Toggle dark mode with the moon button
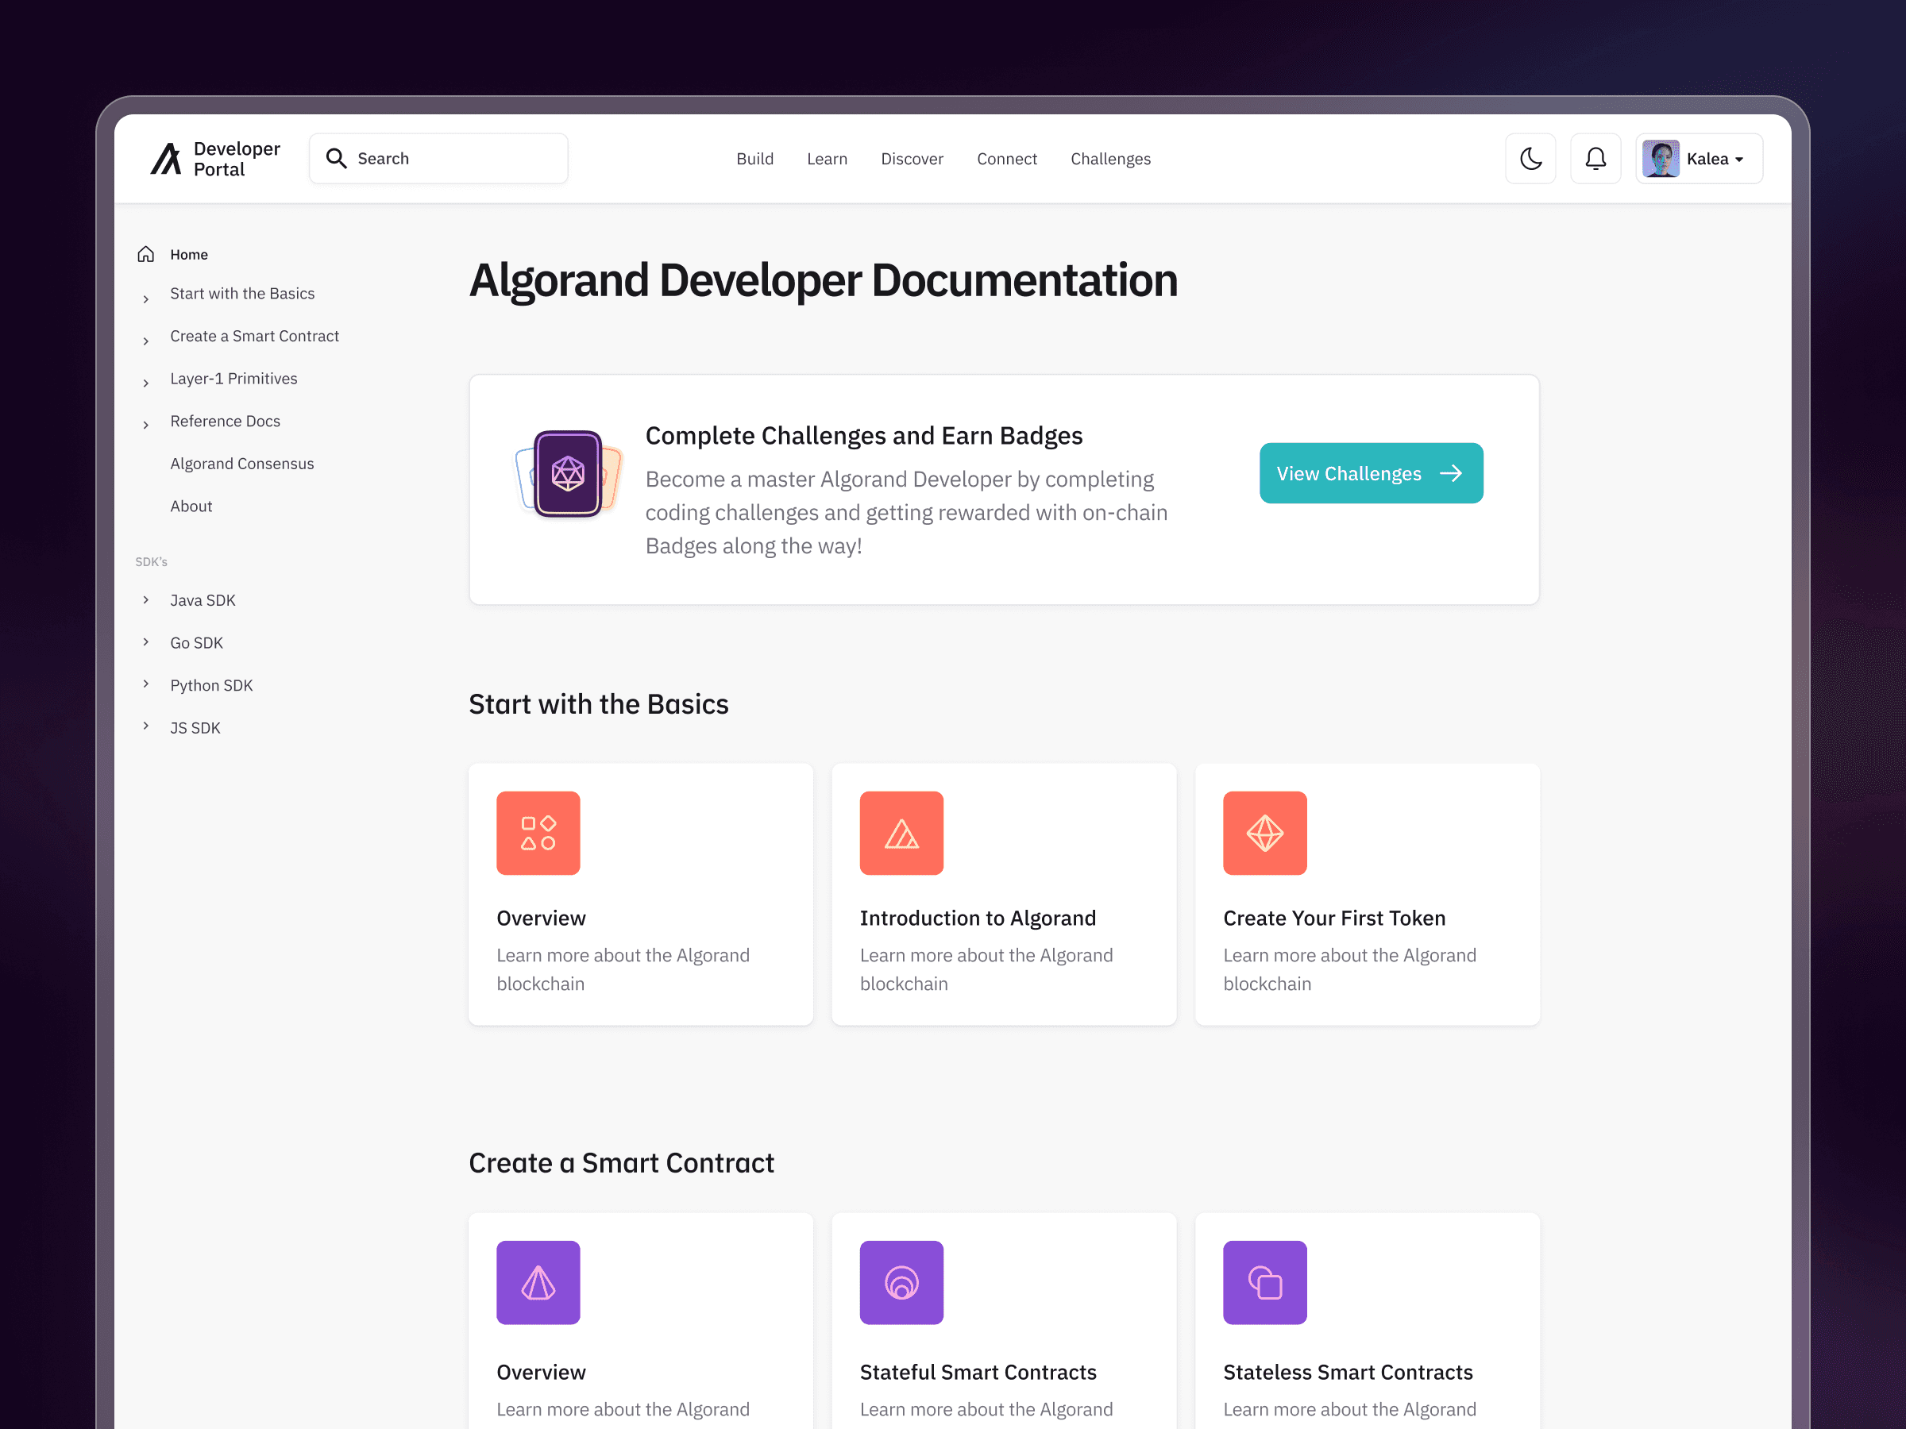Image resolution: width=1906 pixels, height=1429 pixels. (x=1530, y=159)
